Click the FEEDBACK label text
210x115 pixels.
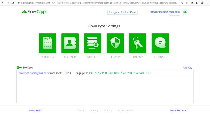coord(160,57)
